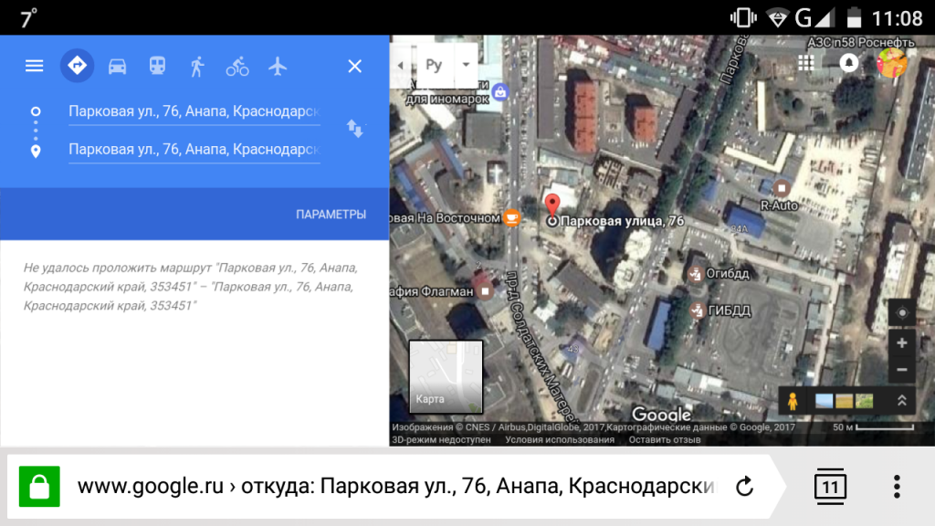
Task: Open ПАРАМЕТРЫ route options
Action: 331,214
